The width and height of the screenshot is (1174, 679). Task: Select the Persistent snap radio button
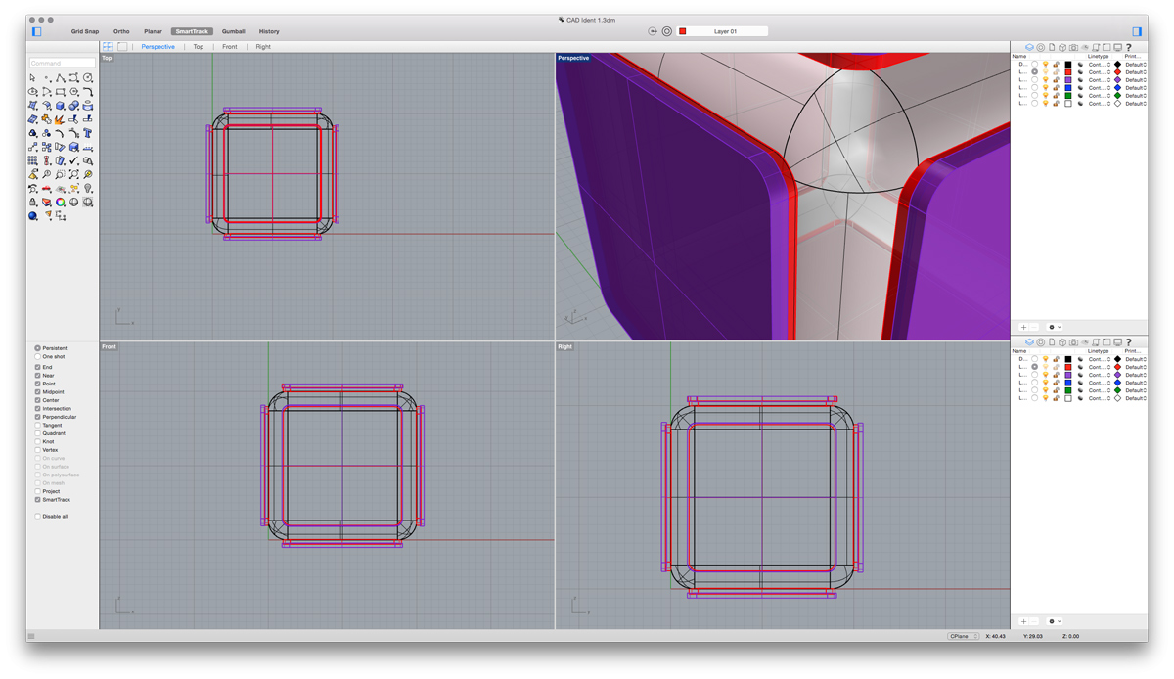point(38,348)
